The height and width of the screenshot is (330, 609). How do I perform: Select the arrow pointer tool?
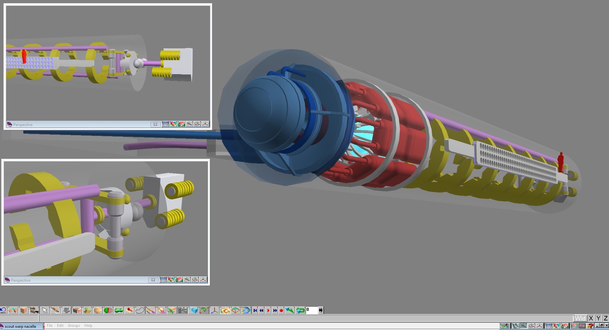[x=45, y=310]
